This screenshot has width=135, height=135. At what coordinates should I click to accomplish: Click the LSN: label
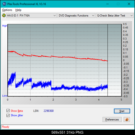coord(36,111)
